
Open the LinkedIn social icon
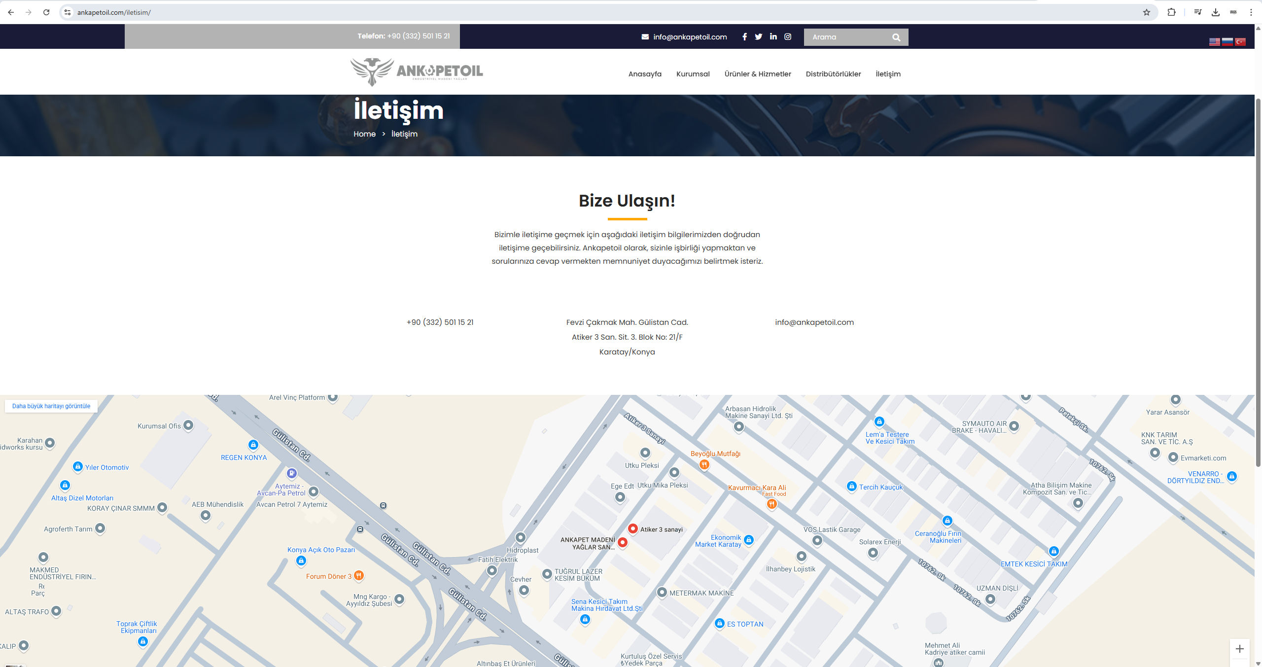point(773,36)
